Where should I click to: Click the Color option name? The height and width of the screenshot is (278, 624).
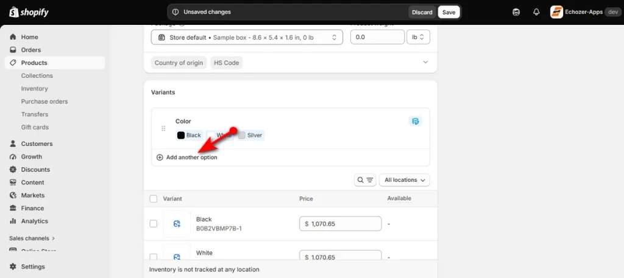click(183, 121)
